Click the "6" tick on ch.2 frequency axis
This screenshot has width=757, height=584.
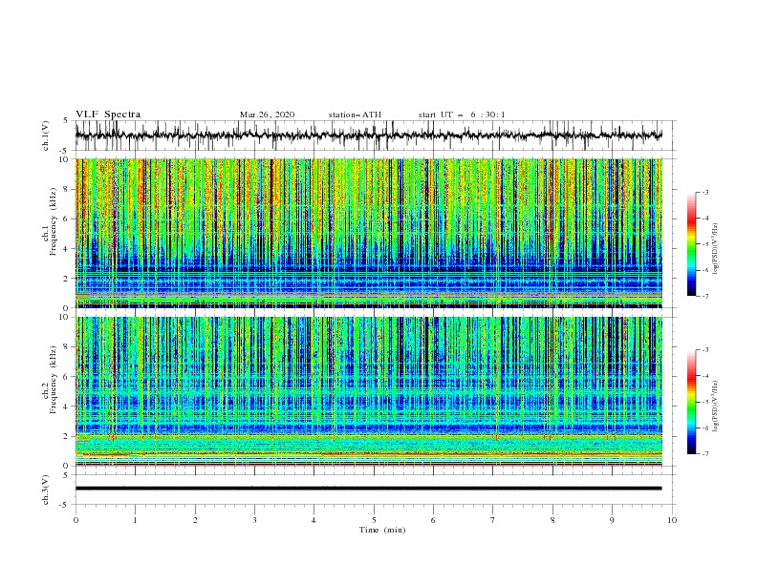click(66, 377)
